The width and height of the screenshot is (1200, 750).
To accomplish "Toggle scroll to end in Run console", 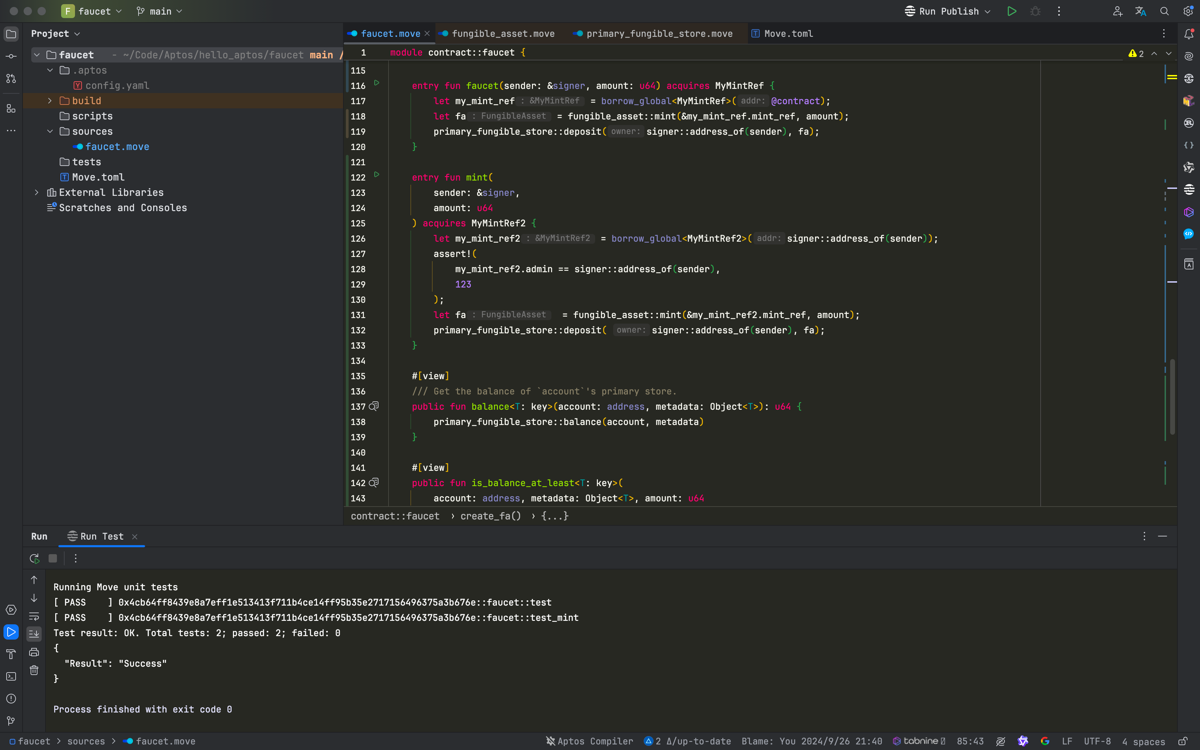I will pyautogui.click(x=34, y=633).
